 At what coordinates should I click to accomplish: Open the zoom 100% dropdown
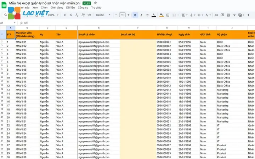pos(53,15)
